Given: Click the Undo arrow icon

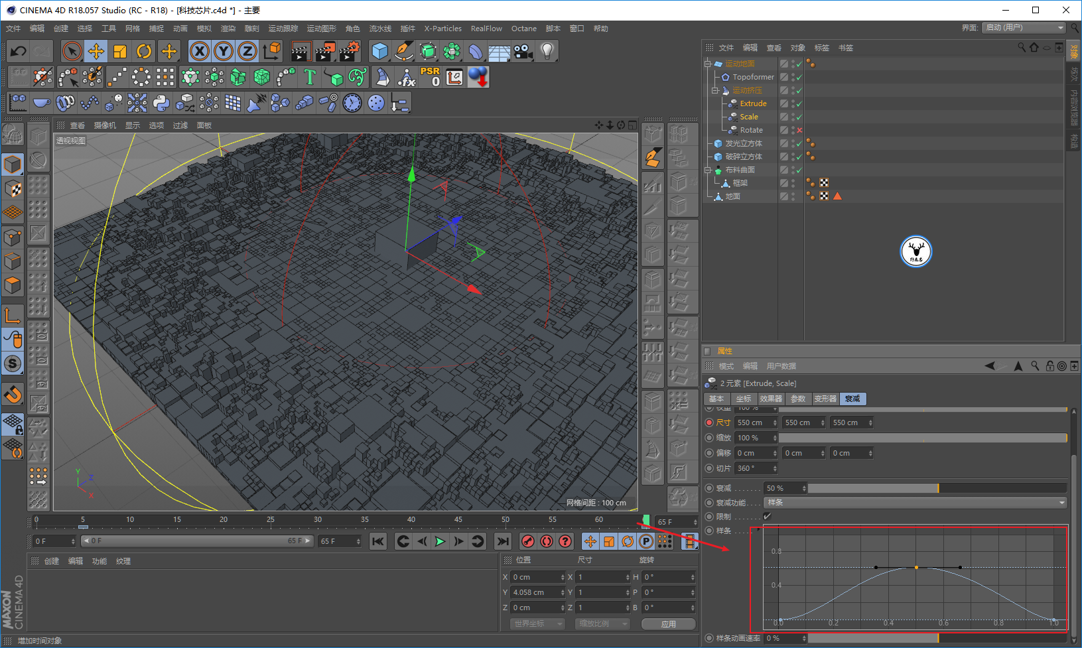Looking at the screenshot, I should (19, 51).
